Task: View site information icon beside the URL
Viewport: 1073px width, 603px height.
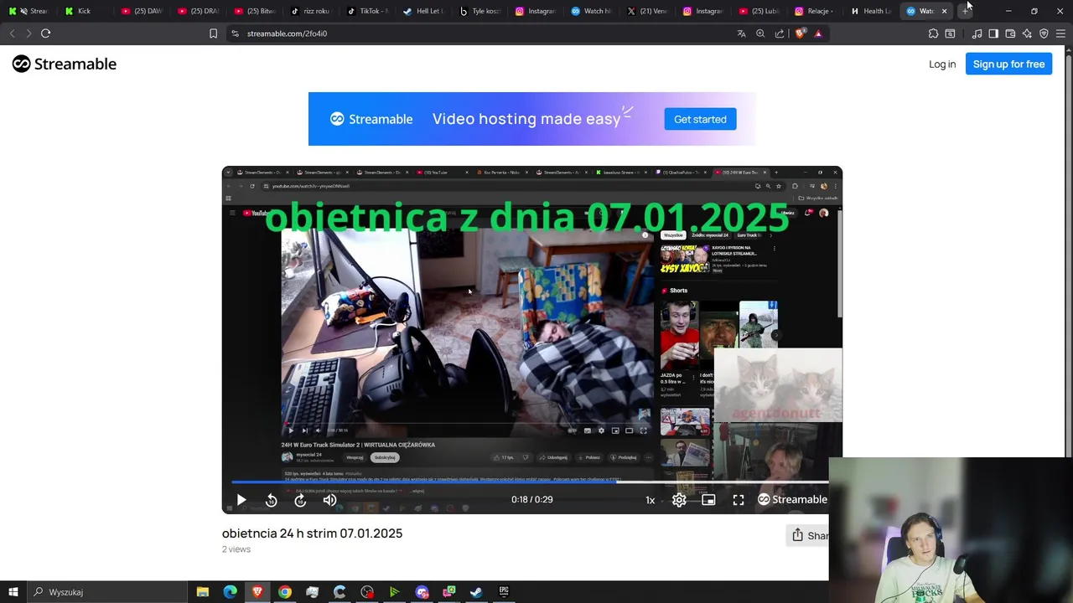Action: 236,33
